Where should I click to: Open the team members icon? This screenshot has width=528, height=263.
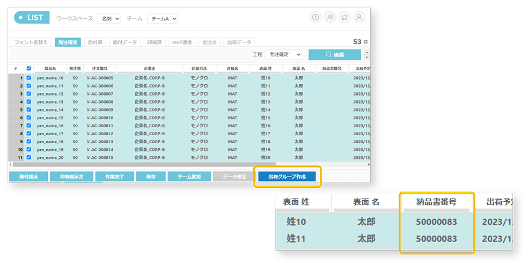(x=330, y=18)
